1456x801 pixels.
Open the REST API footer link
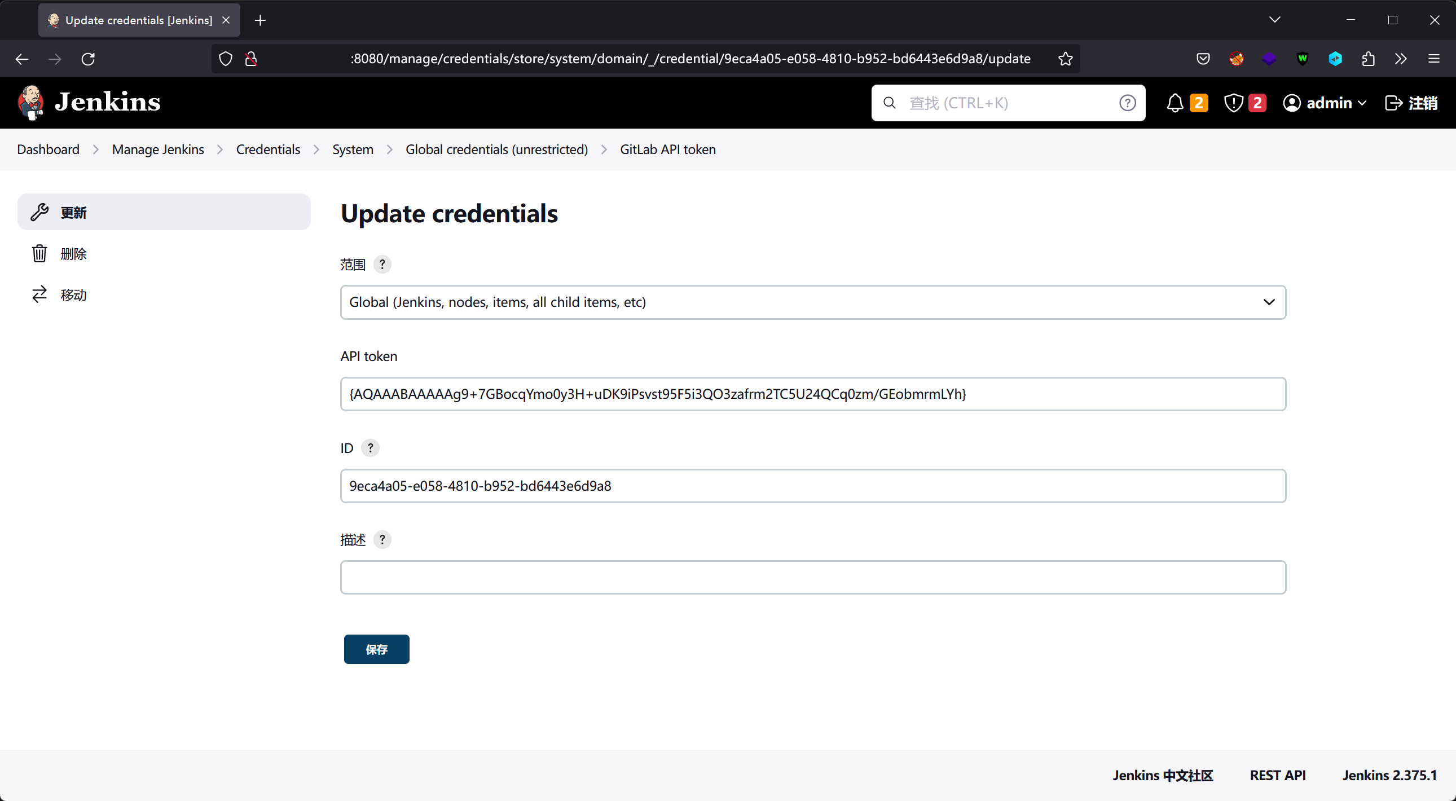[x=1277, y=775]
